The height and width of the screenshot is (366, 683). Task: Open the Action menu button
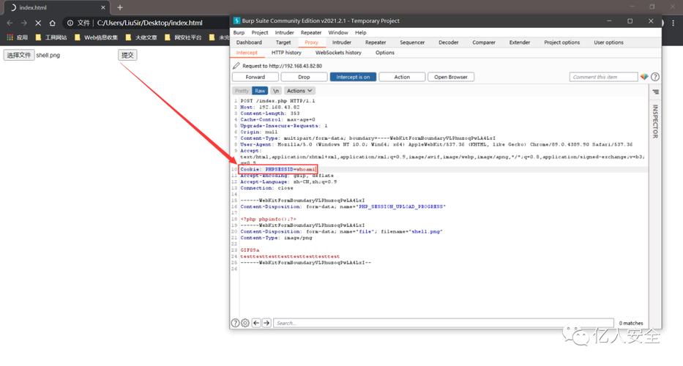(x=402, y=77)
